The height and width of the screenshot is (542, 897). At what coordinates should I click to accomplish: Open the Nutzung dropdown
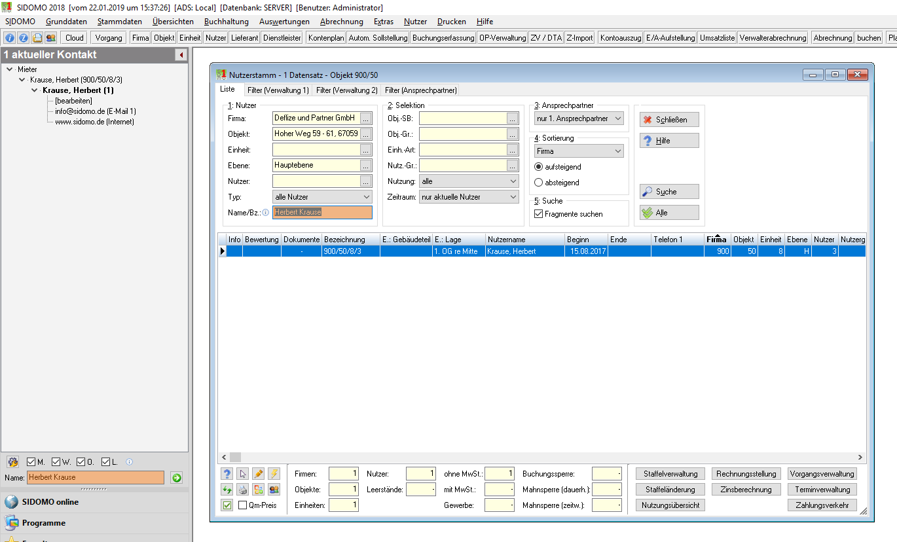tap(469, 181)
